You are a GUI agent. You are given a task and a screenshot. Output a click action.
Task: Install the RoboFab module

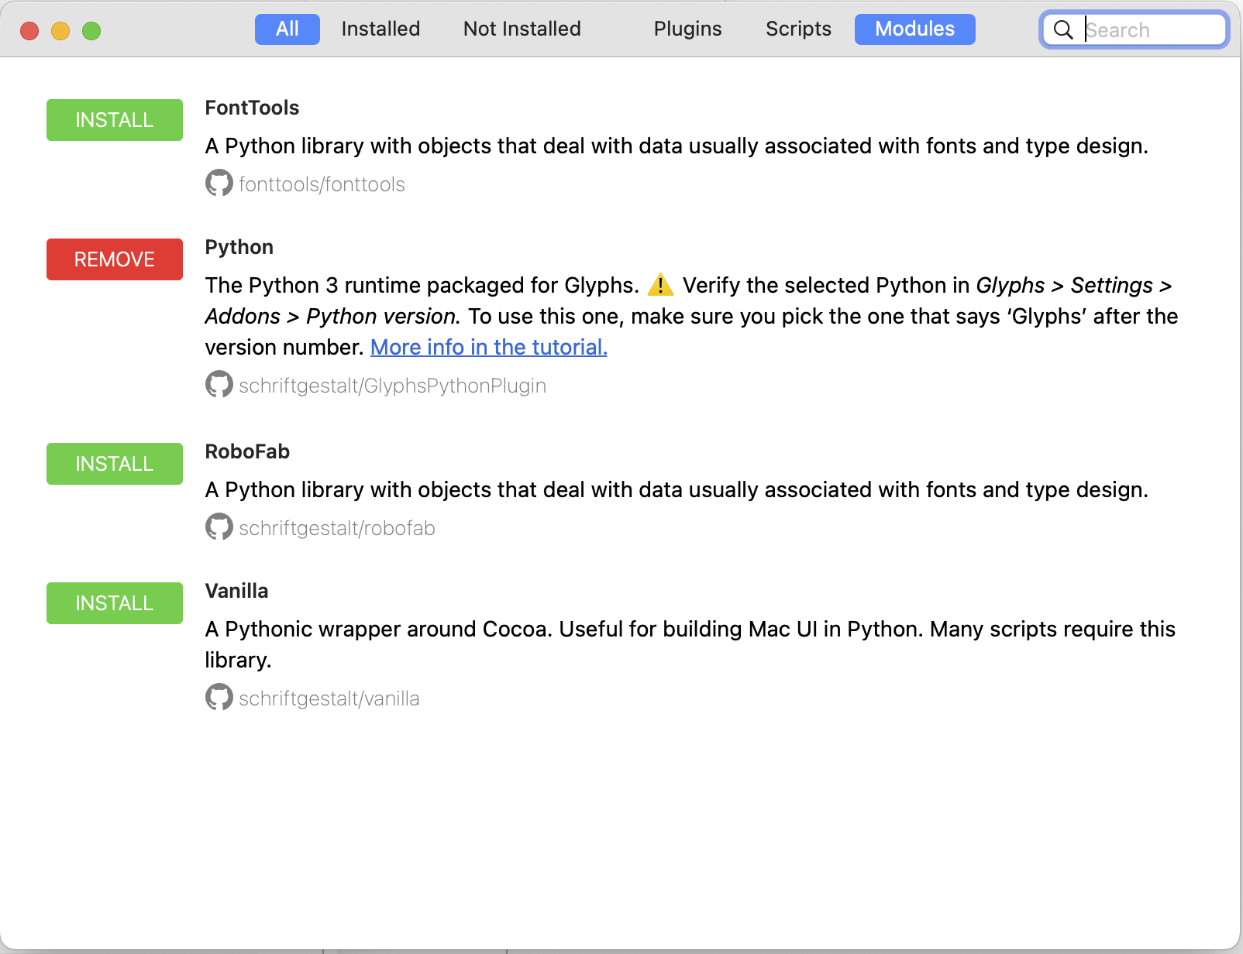tap(115, 464)
